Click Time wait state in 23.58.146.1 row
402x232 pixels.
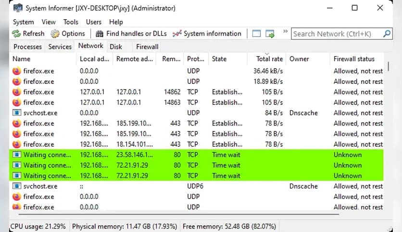226,155
